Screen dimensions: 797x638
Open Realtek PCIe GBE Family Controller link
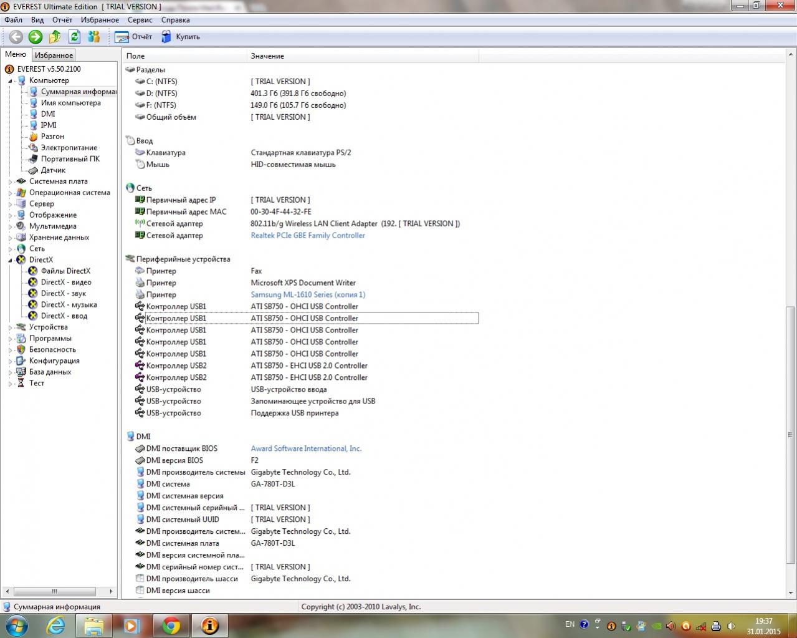[308, 236]
